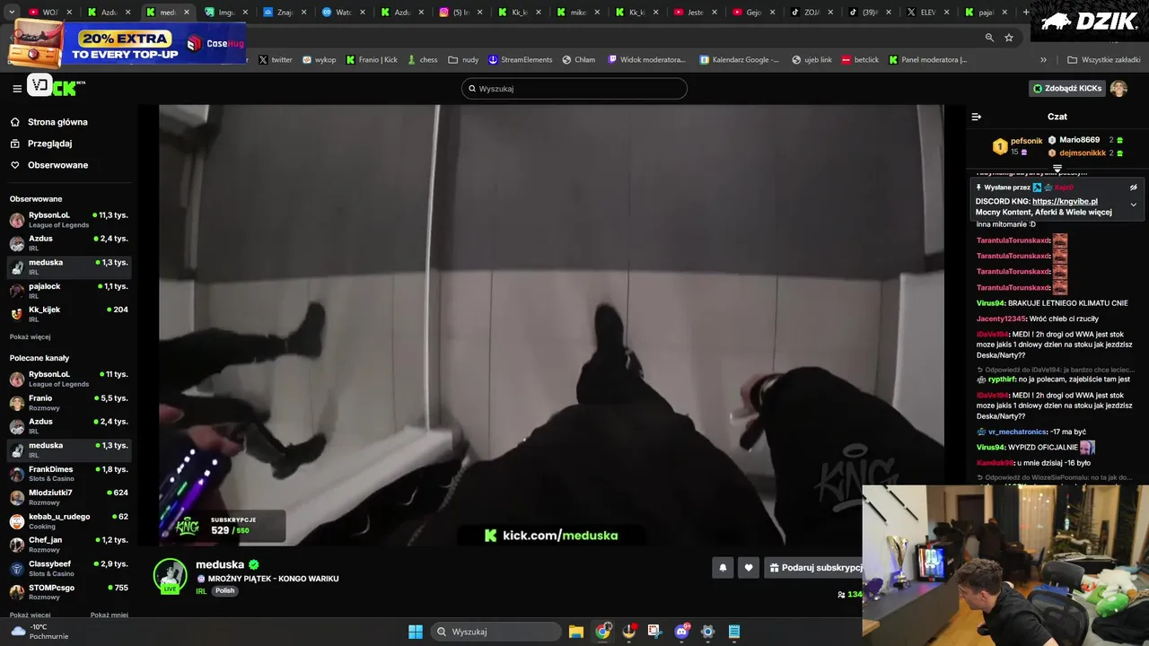Click the Polish language tag

[x=224, y=591]
